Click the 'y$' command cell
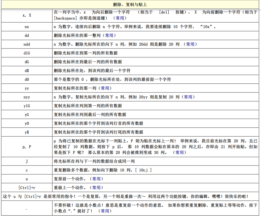 27,132
